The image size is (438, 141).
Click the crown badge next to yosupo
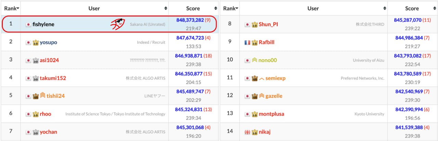pos(36,43)
